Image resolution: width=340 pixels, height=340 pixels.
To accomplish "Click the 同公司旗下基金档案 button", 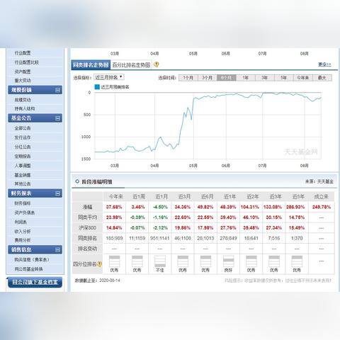I will (35, 282).
